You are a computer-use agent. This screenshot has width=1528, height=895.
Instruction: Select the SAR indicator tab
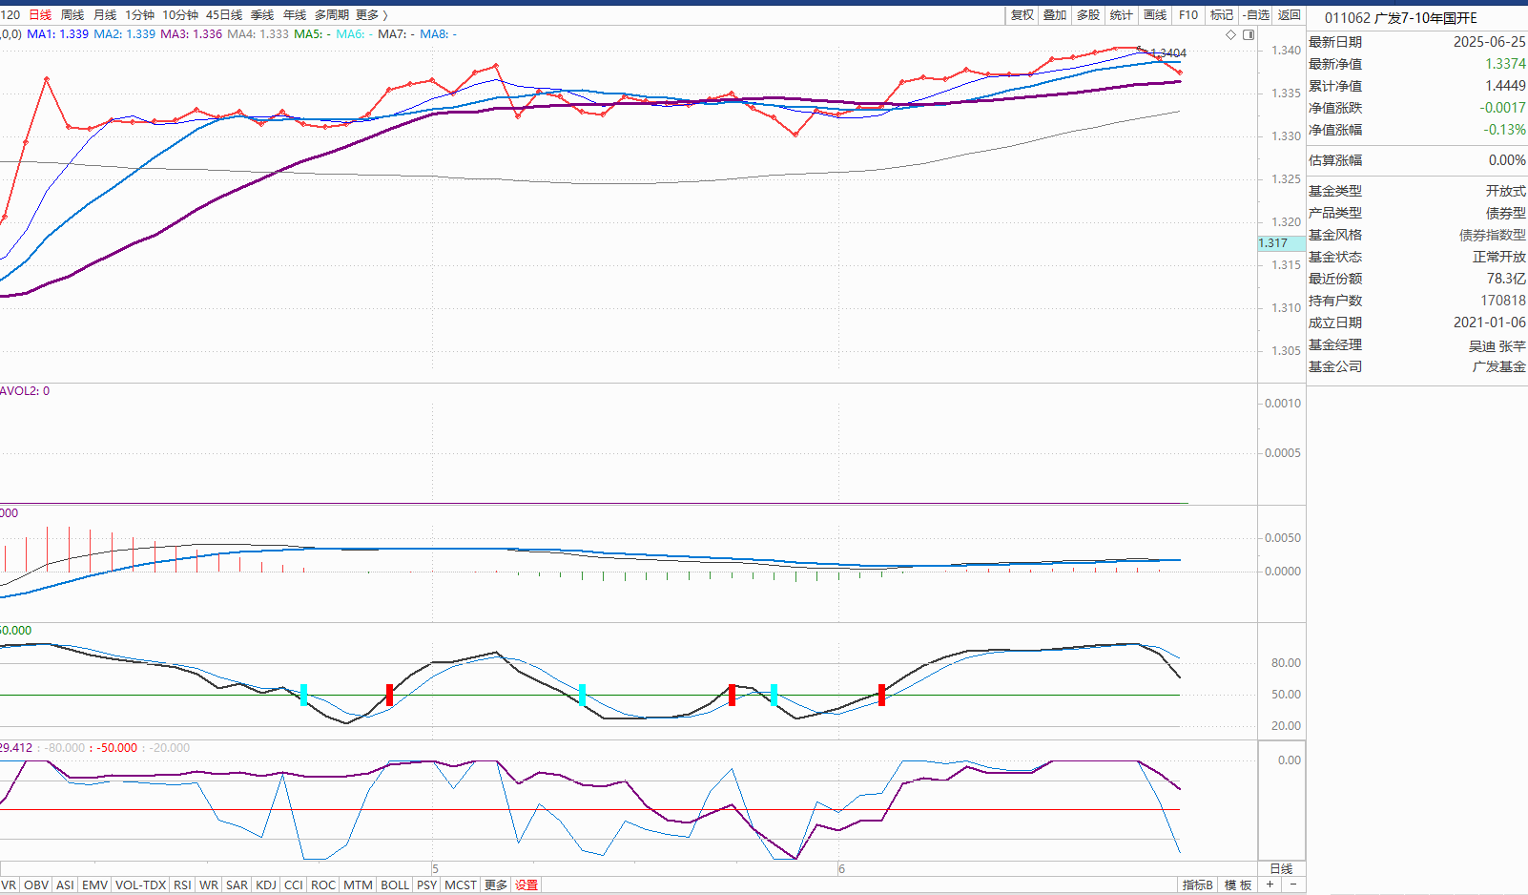click(237, 885)
